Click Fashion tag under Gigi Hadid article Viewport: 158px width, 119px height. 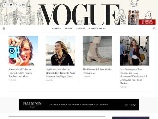(x=49, y=80)
